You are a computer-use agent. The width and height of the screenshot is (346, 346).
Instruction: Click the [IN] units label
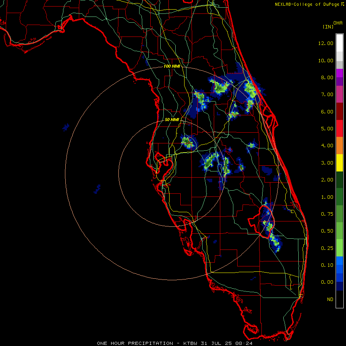pos(328,27)
